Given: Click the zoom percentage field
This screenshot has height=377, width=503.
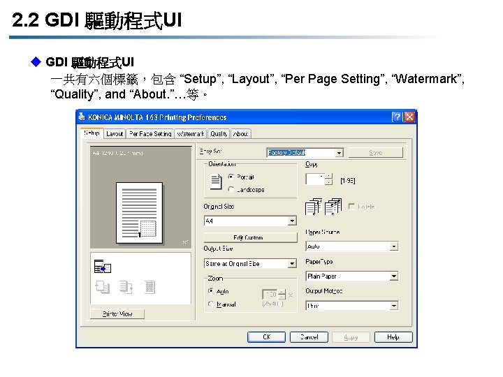Looking at the screenshot, I should point(270,295).
